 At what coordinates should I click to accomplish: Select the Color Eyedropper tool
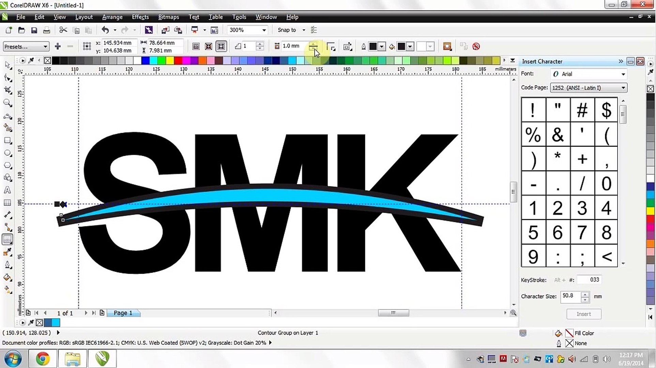[7, 251]
